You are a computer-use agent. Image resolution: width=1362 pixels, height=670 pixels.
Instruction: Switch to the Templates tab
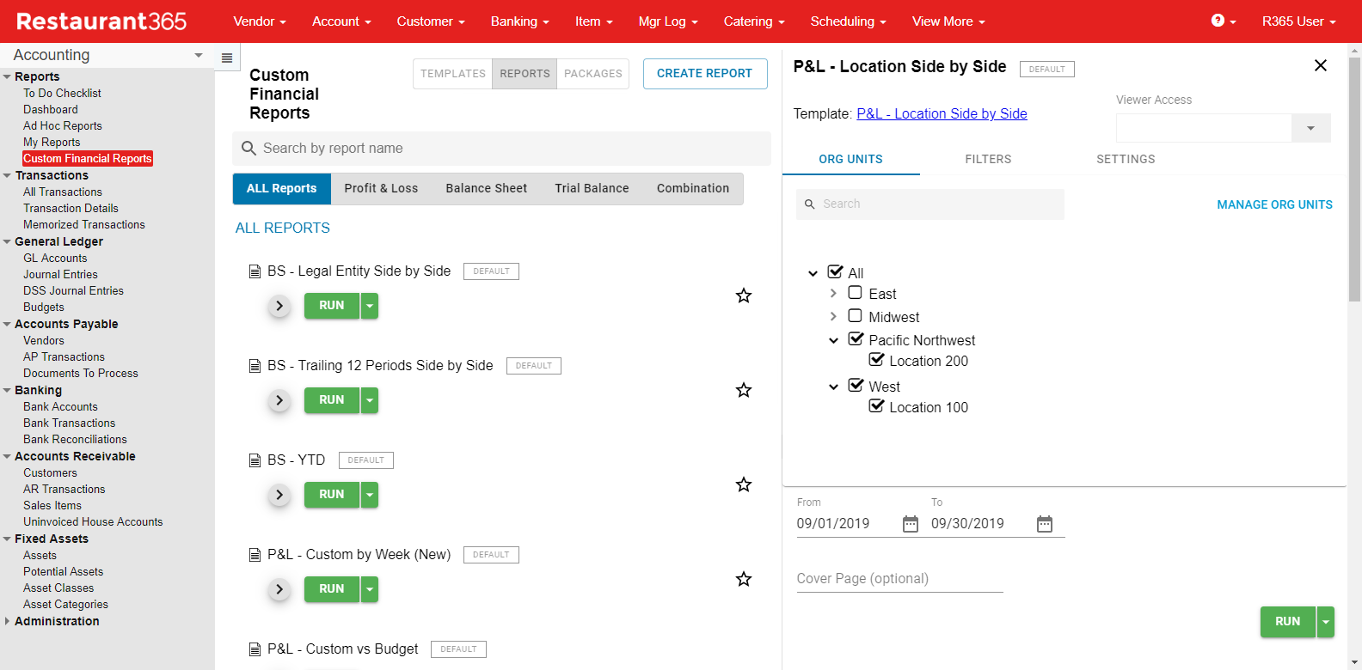pyautogui.click(x=453, y=74)
